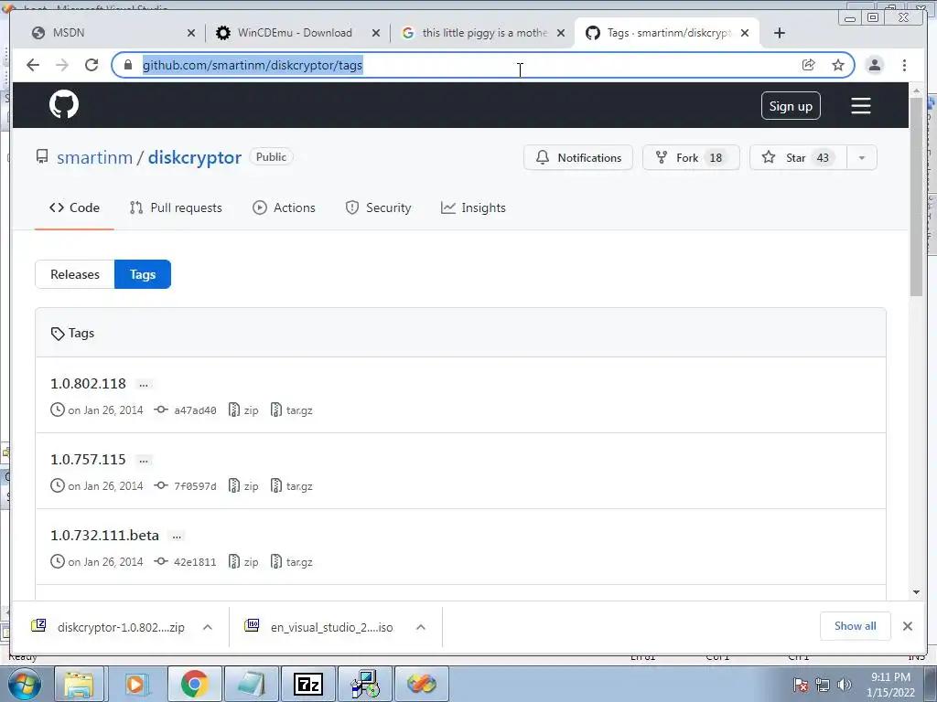Open the Chrome profile avatar
The height and width of the screenshot is (702, 937).
tap(874, 65)
